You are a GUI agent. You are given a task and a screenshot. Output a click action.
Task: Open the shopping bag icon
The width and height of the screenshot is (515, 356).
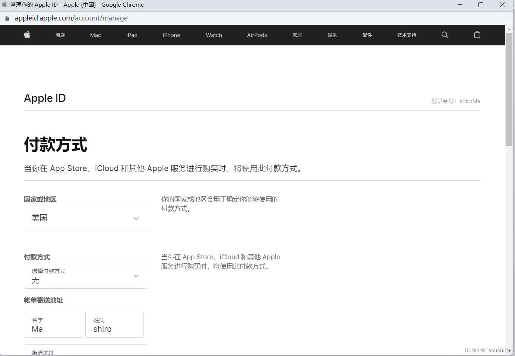[477, 35]
